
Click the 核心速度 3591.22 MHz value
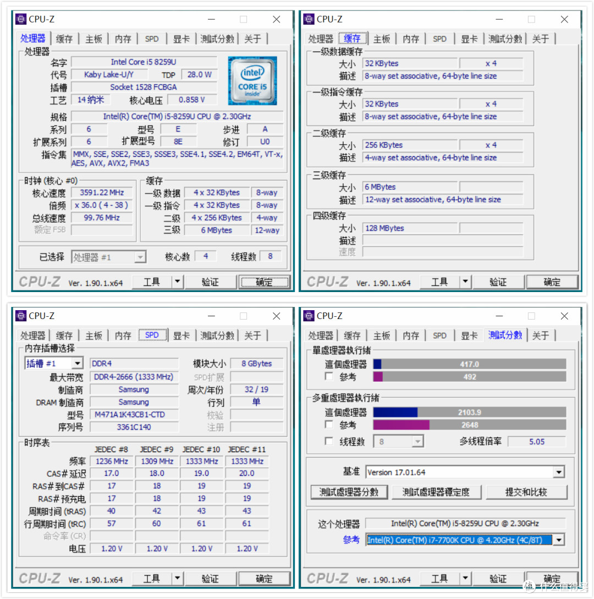(x=102, y=192)
